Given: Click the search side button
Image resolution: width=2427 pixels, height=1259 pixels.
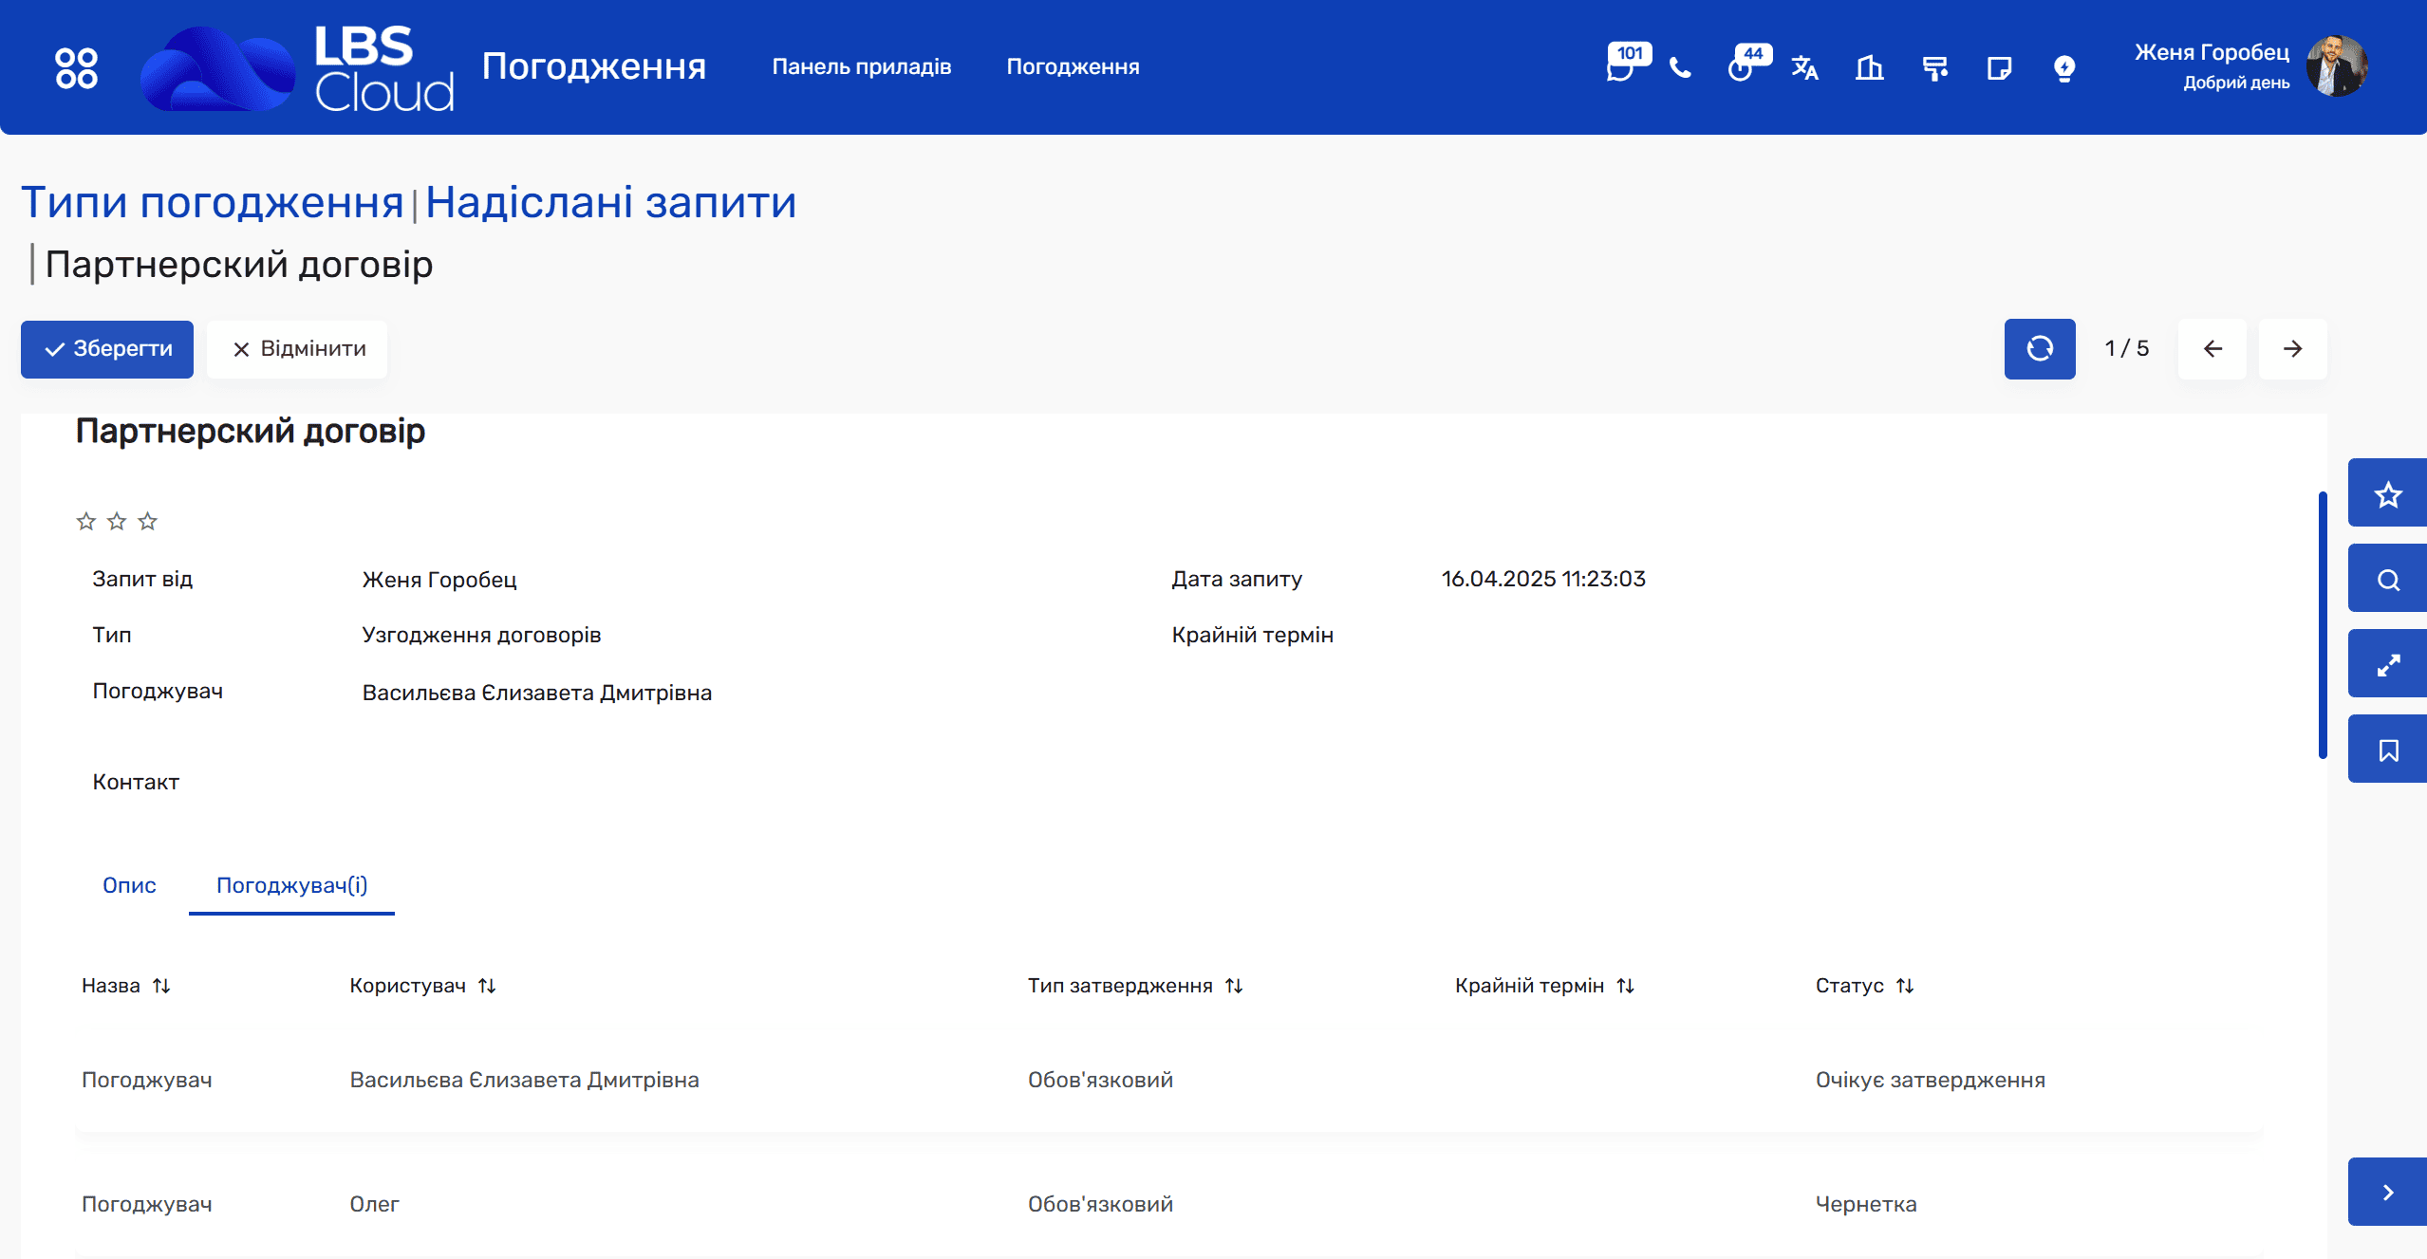Looking at the screenshot, I should pos(2387,579).
